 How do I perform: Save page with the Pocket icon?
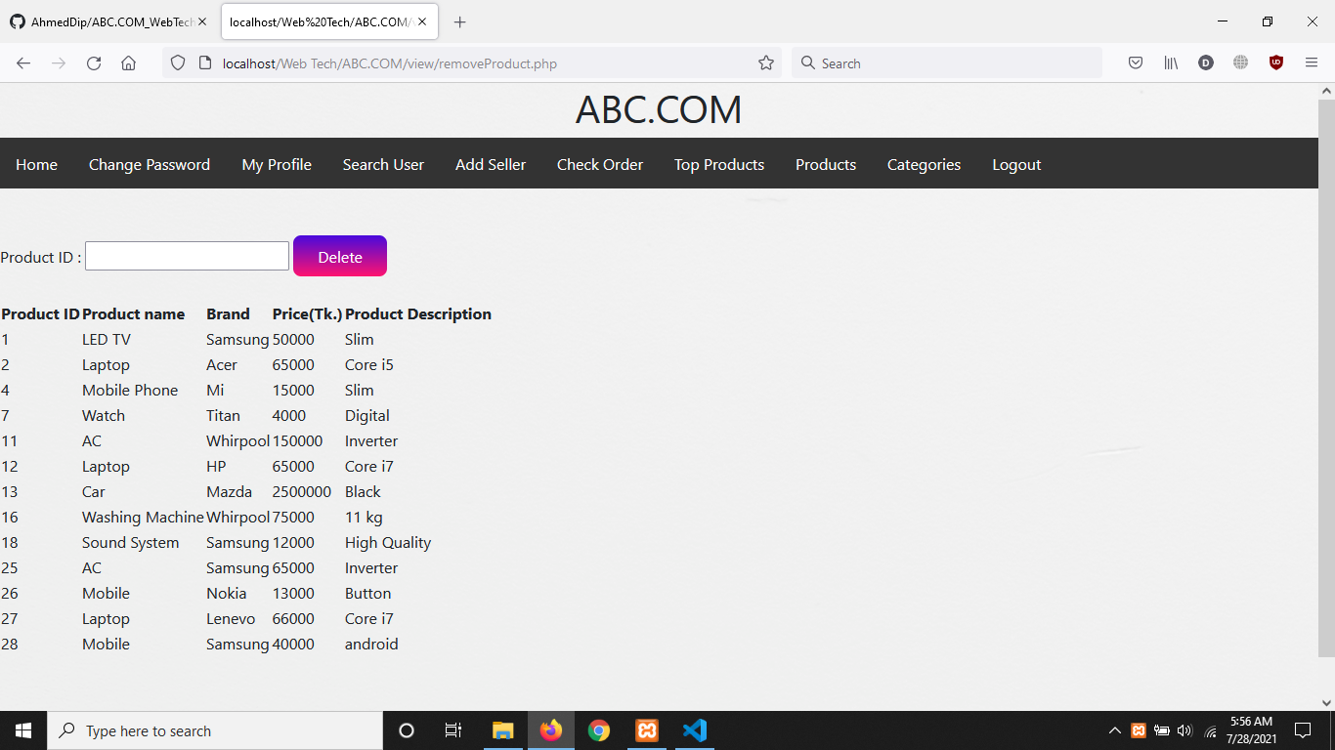click(1136, 62)
